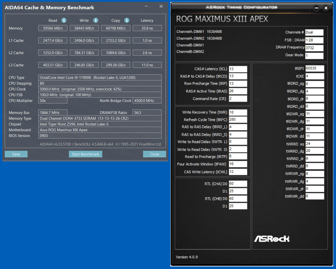Click the ASRock logo
This screenshot has height=269, width=336.
pyautogui.click(x=272, y=239)
